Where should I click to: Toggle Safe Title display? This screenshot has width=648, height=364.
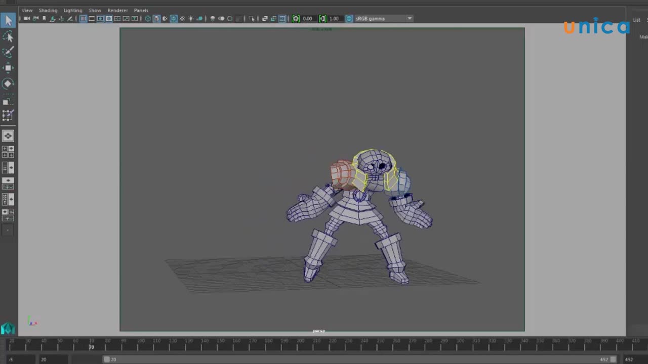point(135,19)
